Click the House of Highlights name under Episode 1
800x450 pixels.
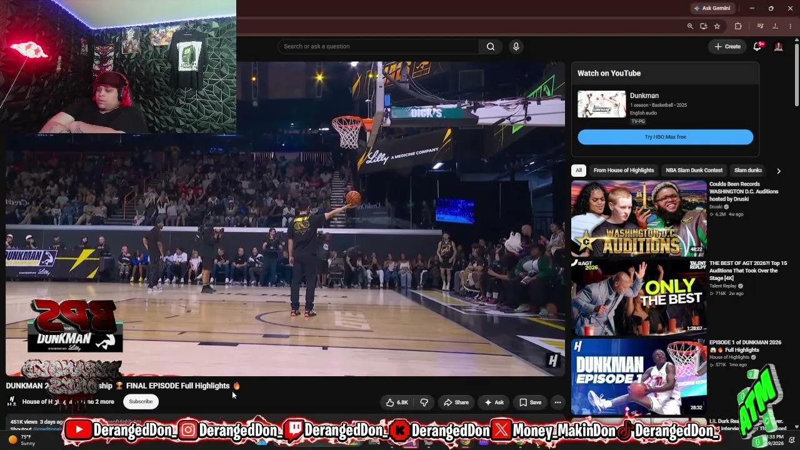point(729,357)
